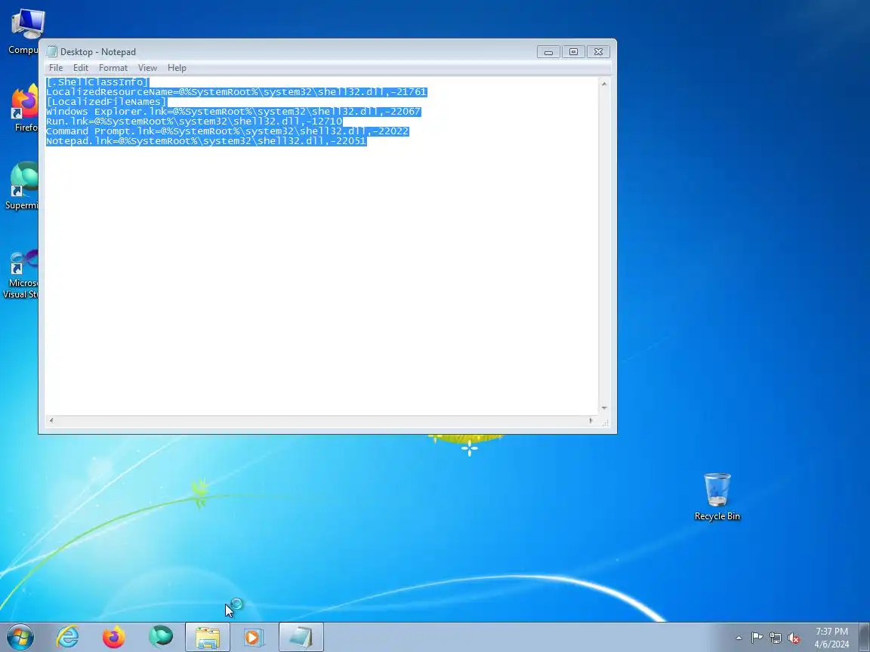The height and width of the screenshot is (652, 870).
Task: Click the Notepad.lnk line
Action: click(206, 141)
